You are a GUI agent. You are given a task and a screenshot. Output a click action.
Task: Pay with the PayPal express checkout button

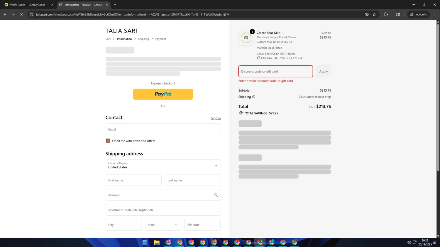163,94
